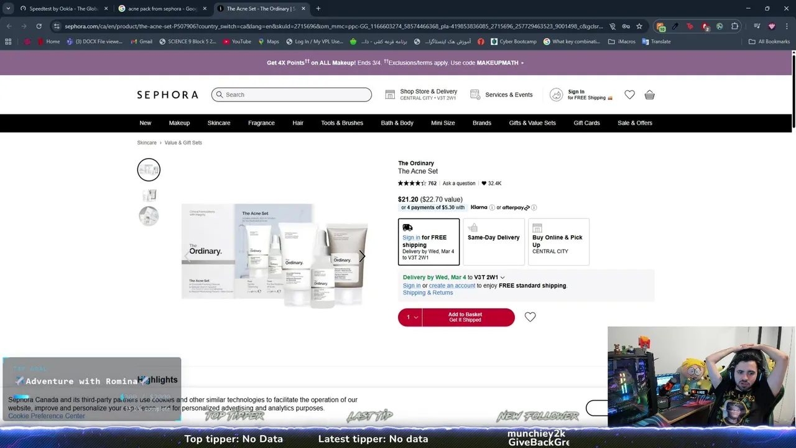This screenshot has height=448, width=796.
Task: Open the All Bookmarks folder
Action: coord(769,42)
